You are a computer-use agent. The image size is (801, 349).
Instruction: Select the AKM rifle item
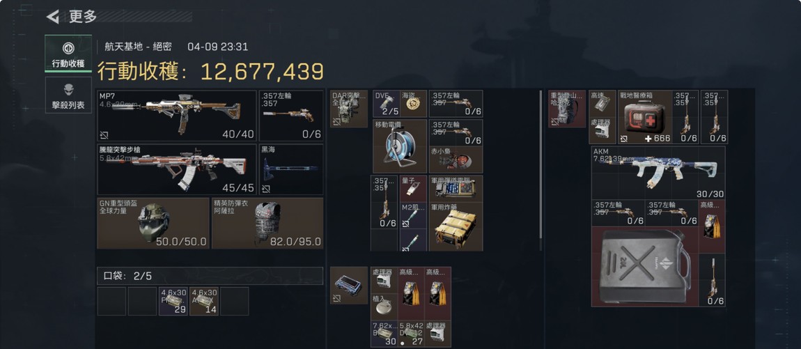(x=658, y=173)
